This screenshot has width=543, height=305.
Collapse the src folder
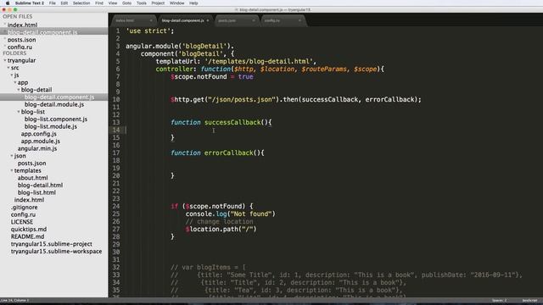(x=8, y=68)
